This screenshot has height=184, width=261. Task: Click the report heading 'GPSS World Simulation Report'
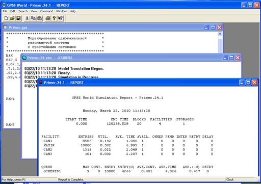(103, 98)
